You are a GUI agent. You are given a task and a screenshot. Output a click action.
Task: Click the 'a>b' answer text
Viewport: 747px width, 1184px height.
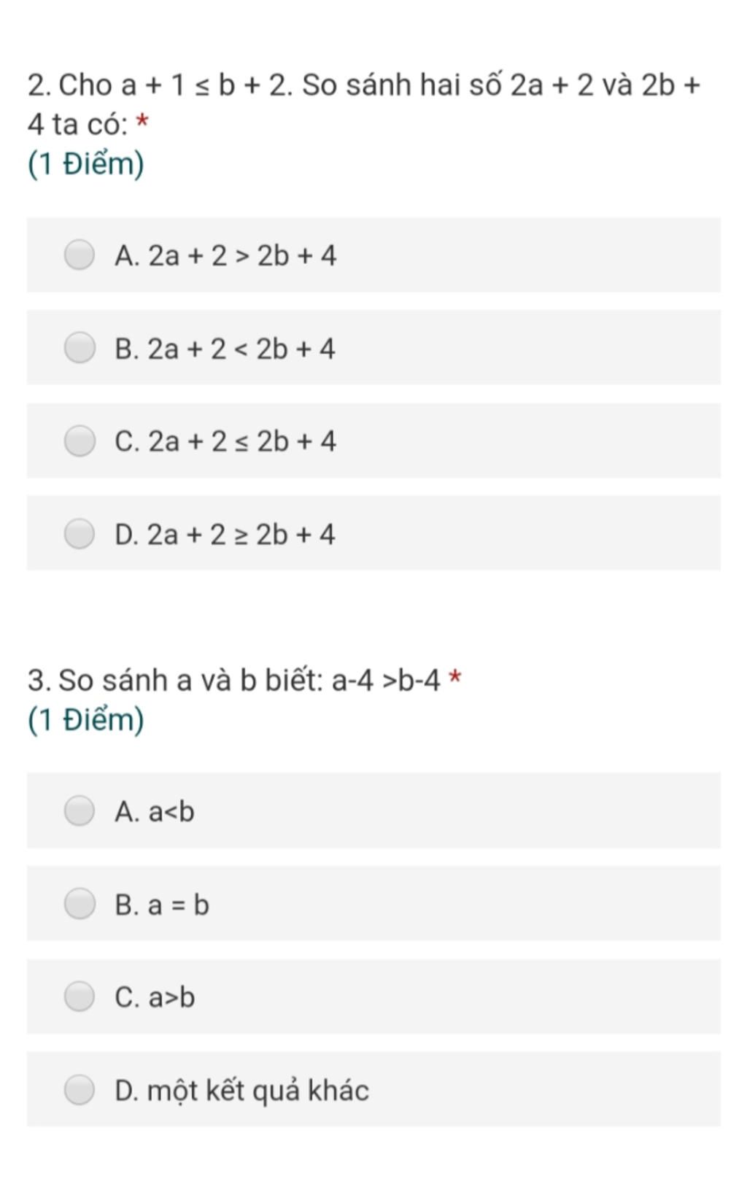(171, 997)
